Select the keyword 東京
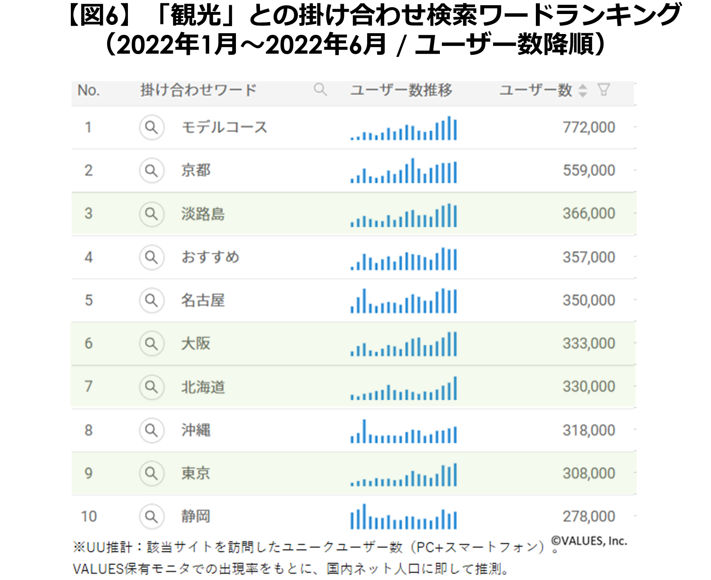Viewport: 711px width, 580px height. click(196, 474)
